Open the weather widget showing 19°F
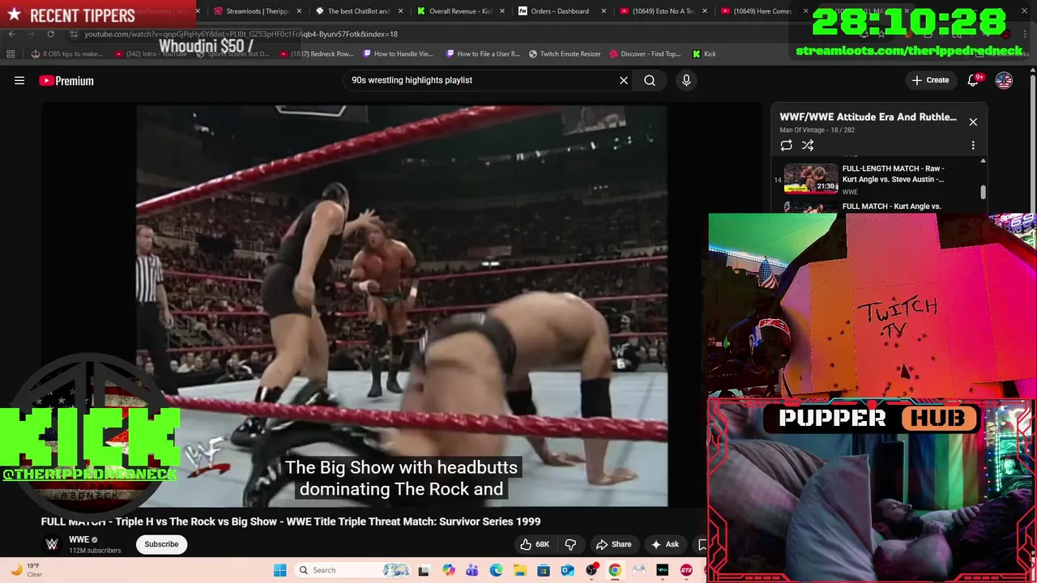The width and height of the screenshot is (1037, 583). [28, 570]
